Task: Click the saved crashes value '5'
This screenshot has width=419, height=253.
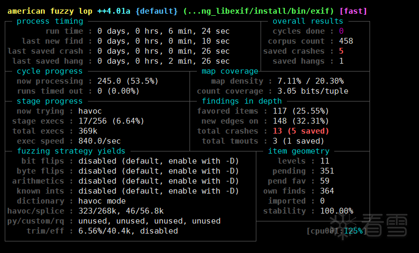Action: click(x=341, y=51)
